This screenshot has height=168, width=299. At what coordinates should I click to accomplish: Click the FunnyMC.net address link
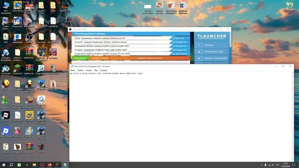pos(179,42)
